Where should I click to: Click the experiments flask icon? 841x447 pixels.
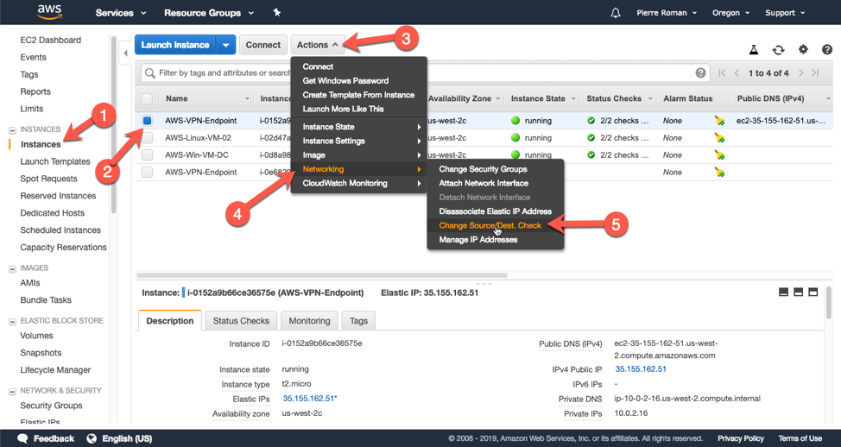[x=754, y=50]
